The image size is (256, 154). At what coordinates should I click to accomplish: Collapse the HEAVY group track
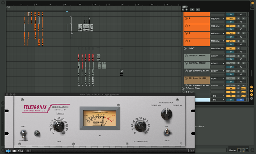pos(185,48)
